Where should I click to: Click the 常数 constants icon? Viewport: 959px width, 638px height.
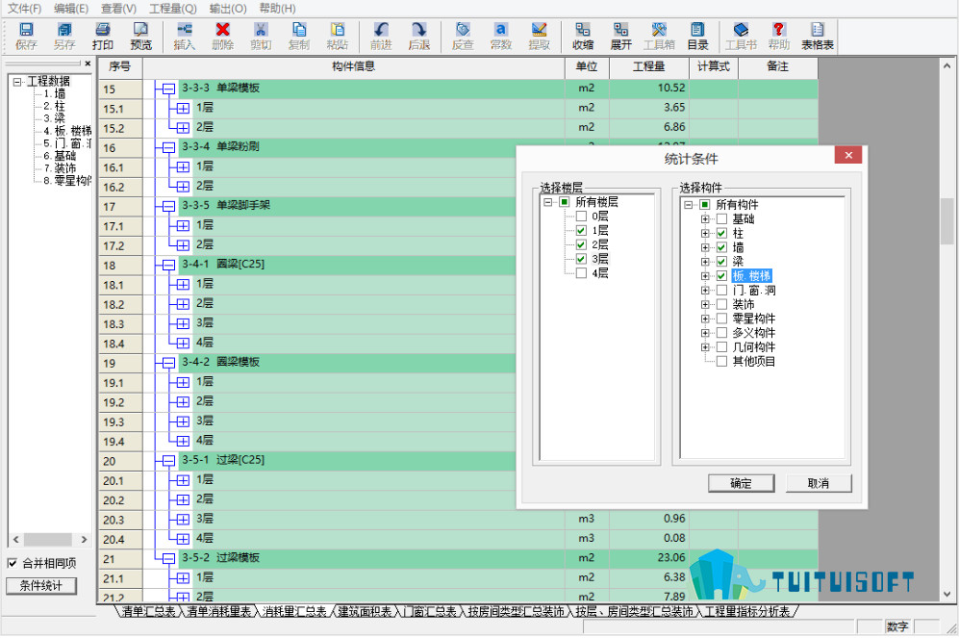tap(501, 30)
